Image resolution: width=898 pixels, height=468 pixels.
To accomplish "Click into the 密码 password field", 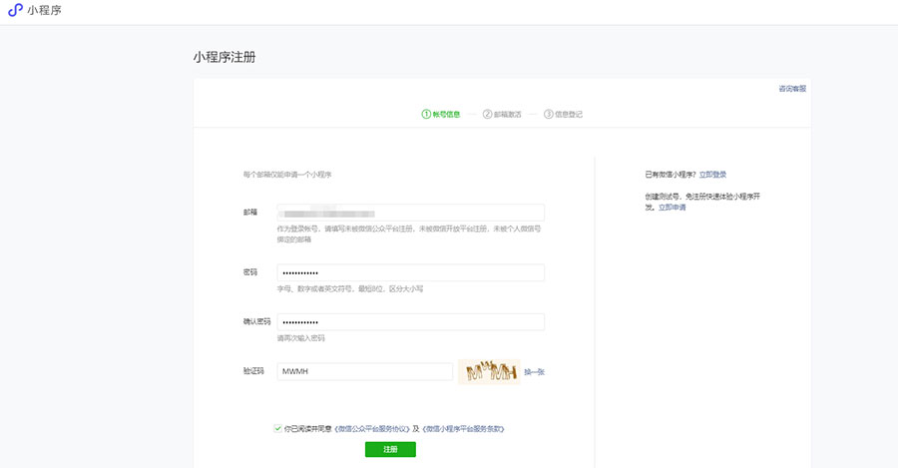I will pos(410,272).
